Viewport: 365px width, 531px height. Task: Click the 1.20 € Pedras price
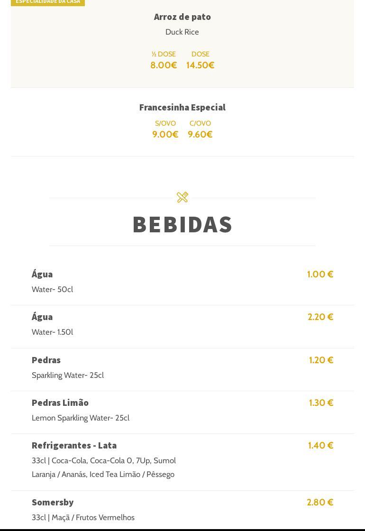[x=321, y=360]
